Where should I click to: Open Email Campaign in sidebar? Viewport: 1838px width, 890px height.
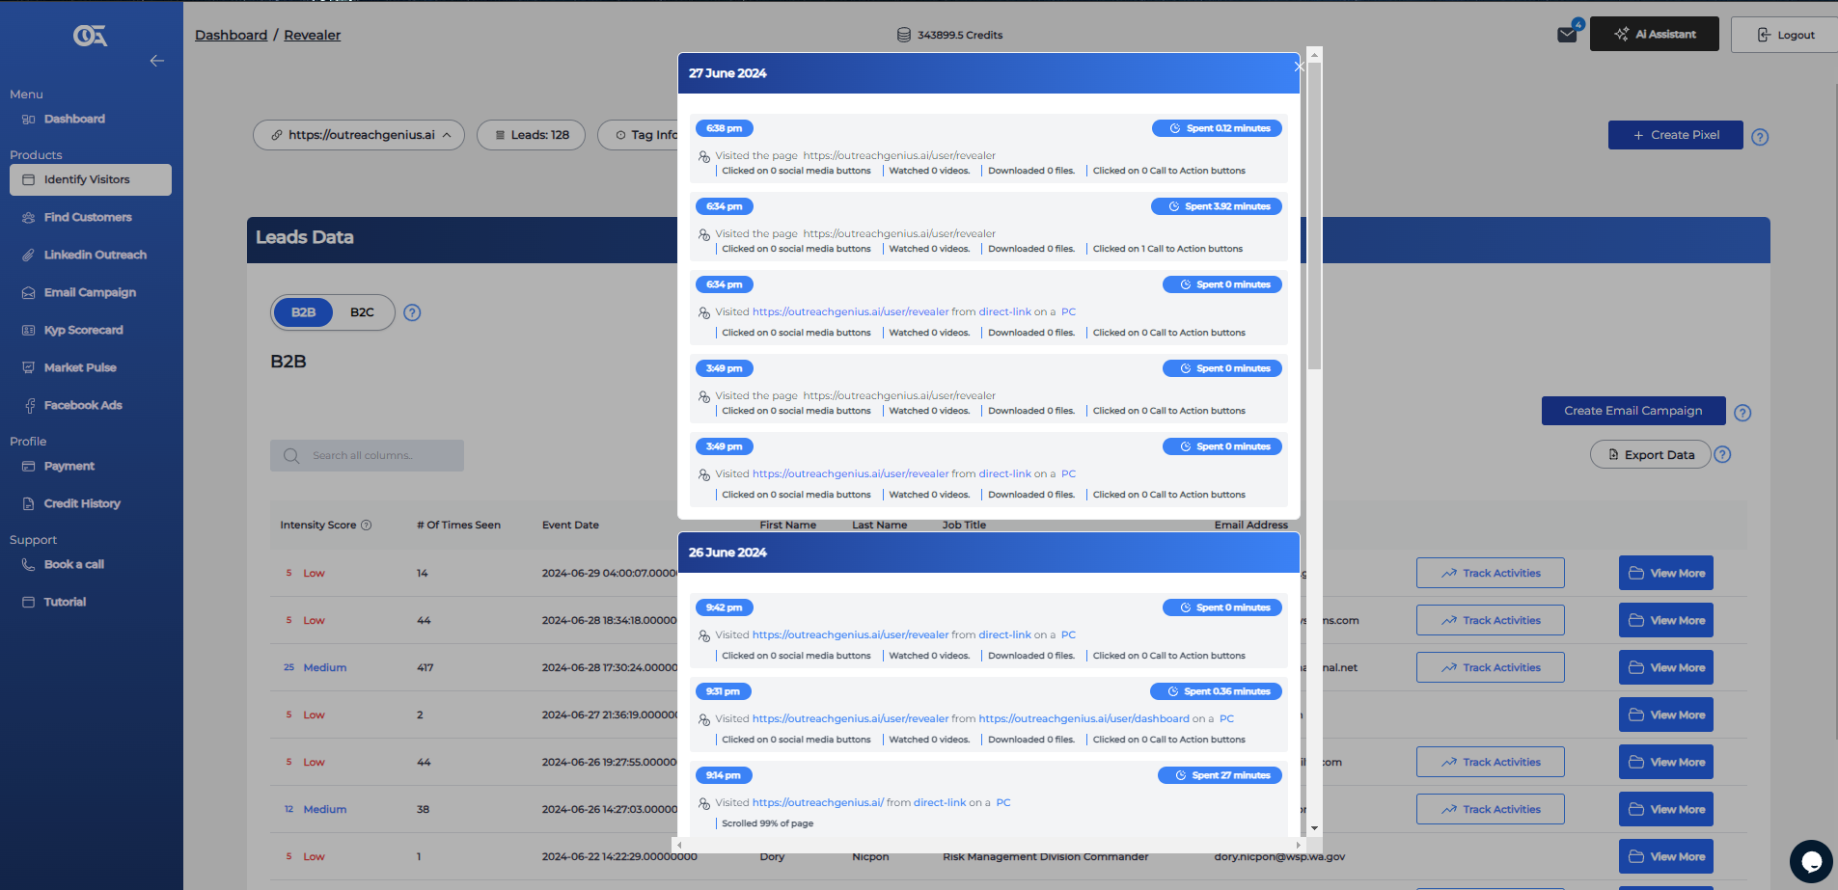click(90, 293)
